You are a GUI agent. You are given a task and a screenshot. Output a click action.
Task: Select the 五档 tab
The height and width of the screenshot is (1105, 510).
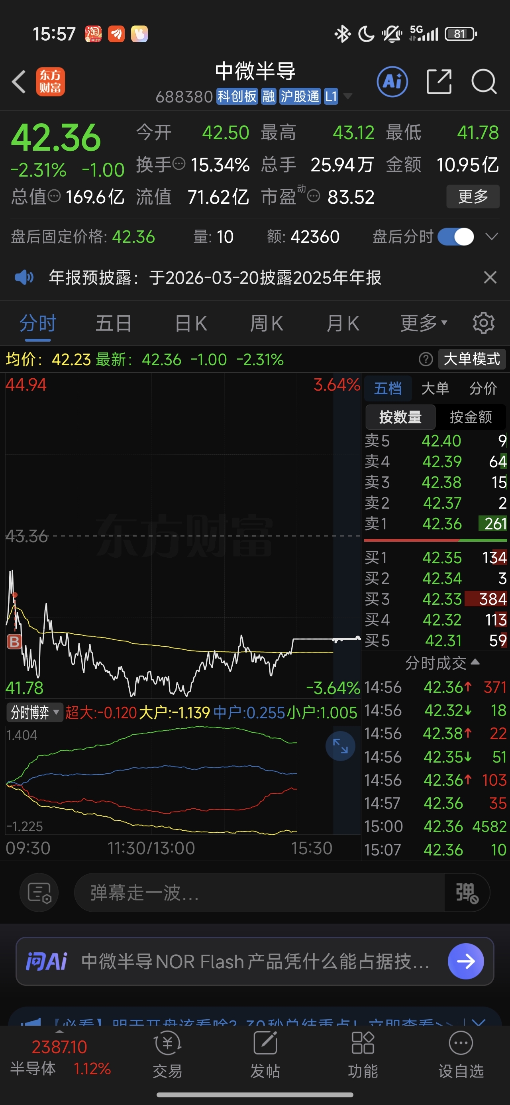(388, 388)
